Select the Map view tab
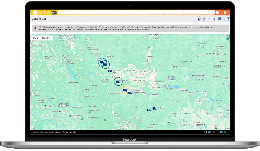The height and width of the screenshot is (151, 260). tap(36, 38)
